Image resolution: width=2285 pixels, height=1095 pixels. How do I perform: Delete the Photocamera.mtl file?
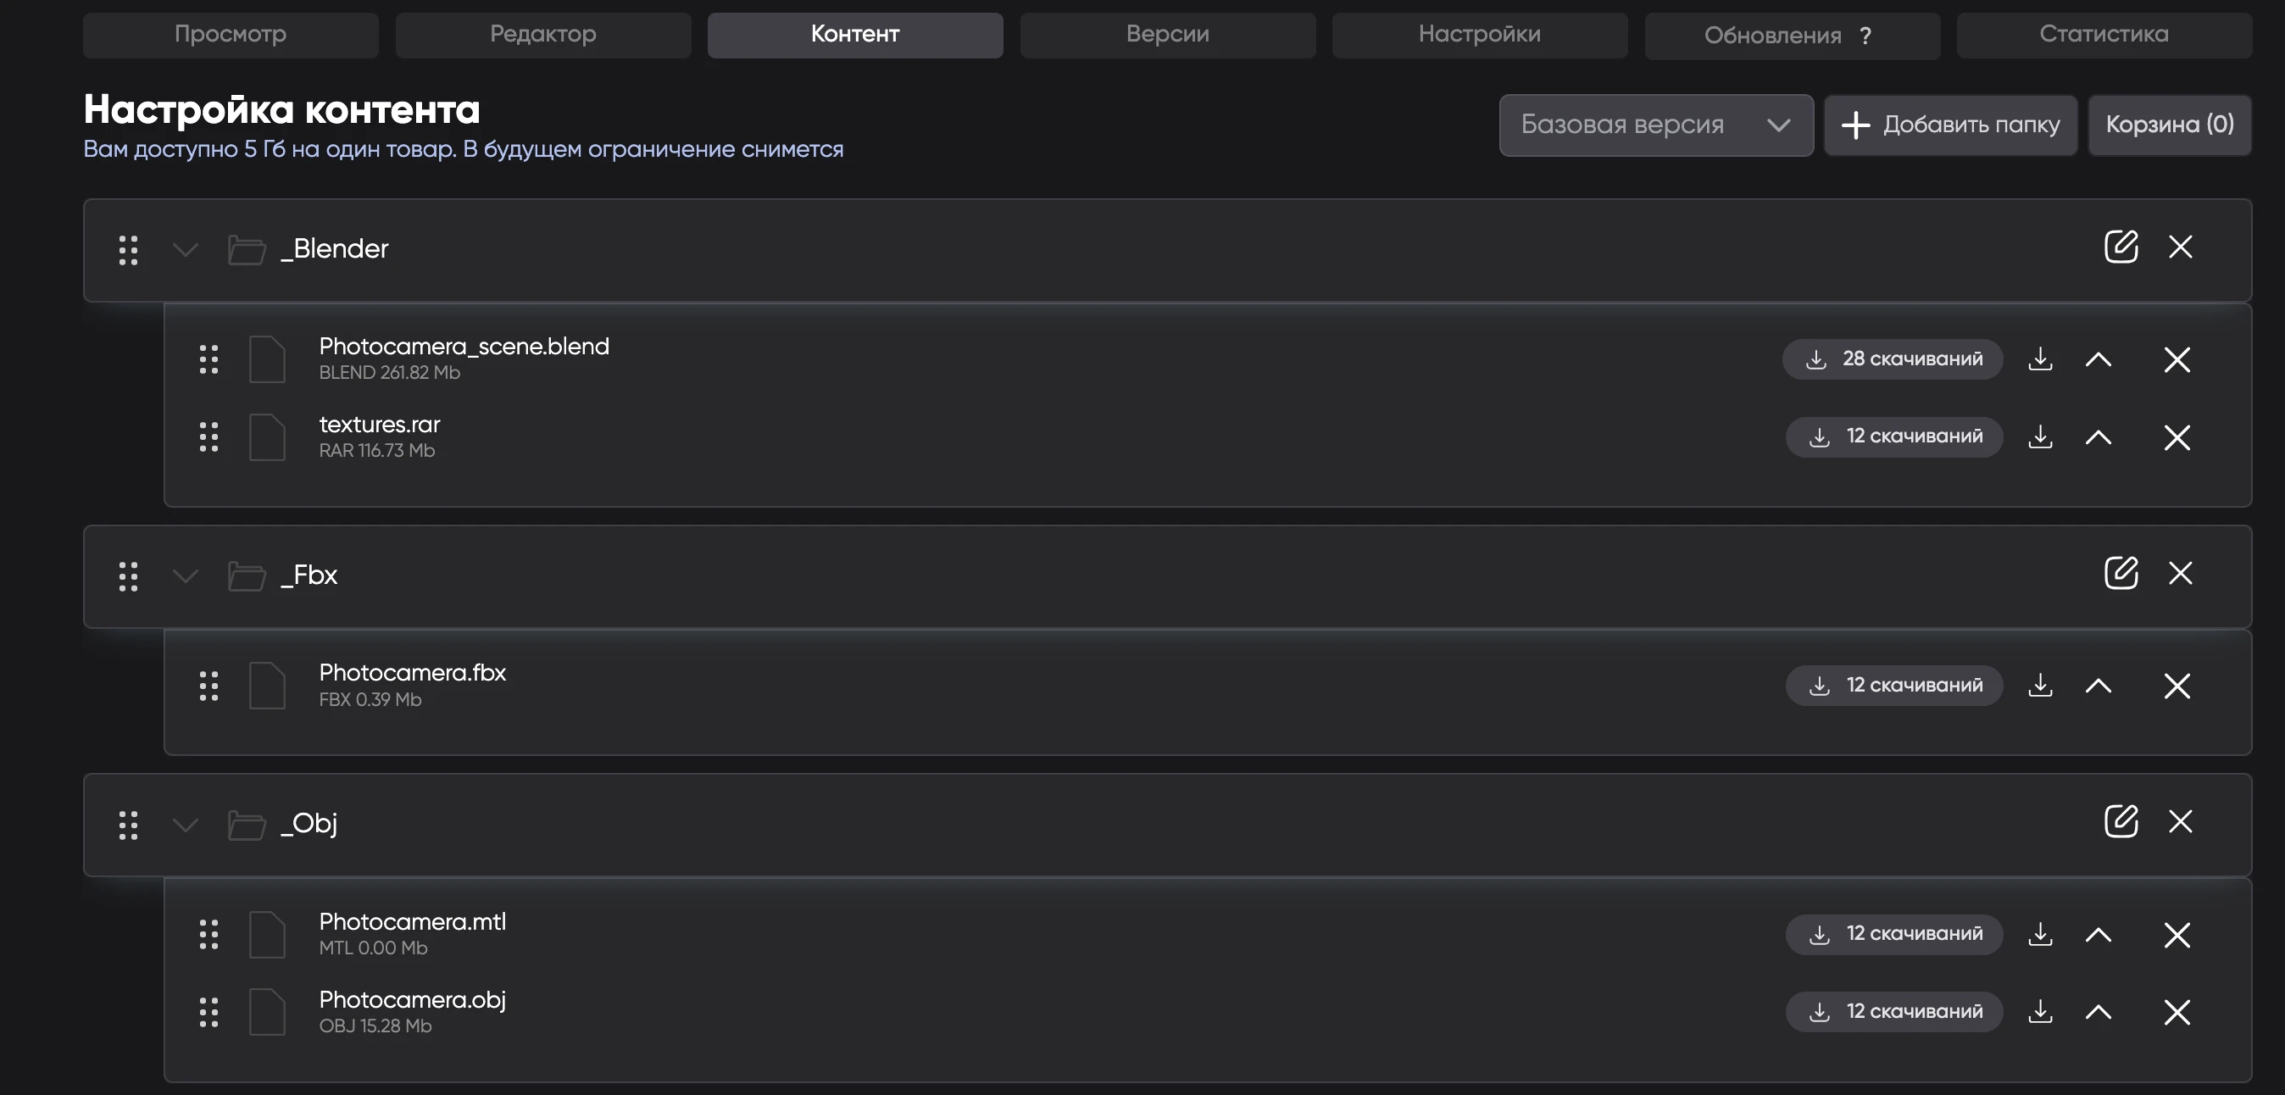[2177, 934]
